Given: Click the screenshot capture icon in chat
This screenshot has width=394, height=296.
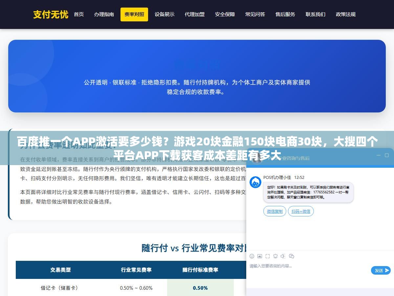Looking at the screenshot, I should pos(268,256).
